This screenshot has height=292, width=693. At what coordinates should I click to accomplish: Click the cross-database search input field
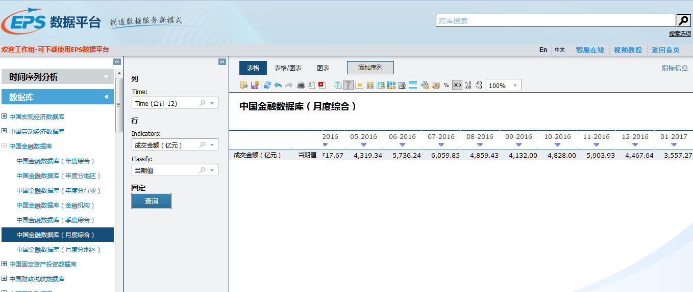(x=556, y=20)
